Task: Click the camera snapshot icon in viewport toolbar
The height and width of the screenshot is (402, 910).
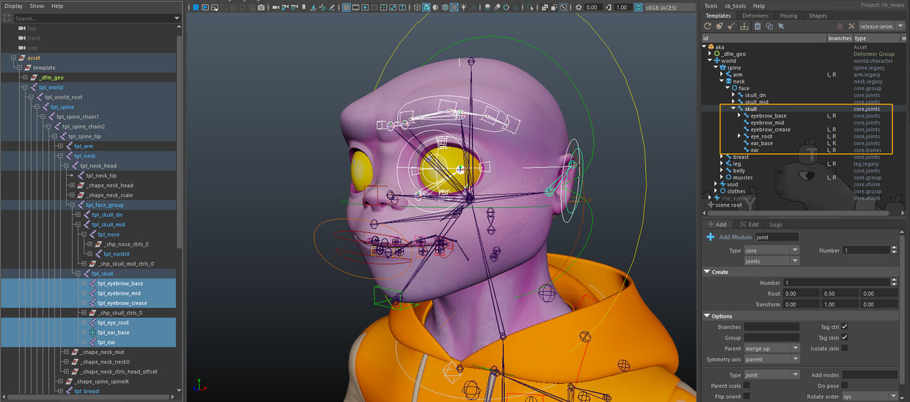Action: pyautogui.click(x=261, y=7)
